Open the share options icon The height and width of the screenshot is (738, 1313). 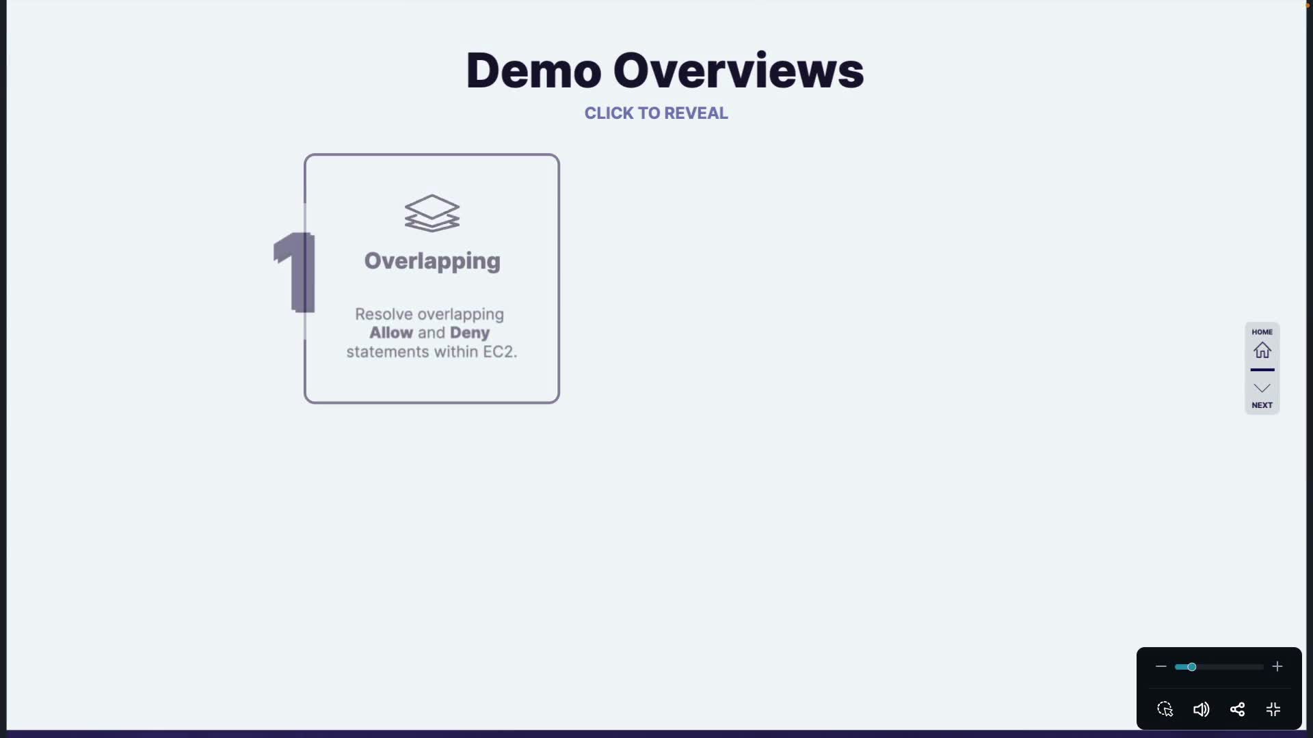[x=1237, y=709]
